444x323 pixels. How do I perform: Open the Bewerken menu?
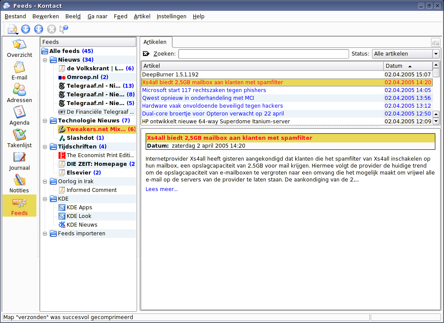46,16
